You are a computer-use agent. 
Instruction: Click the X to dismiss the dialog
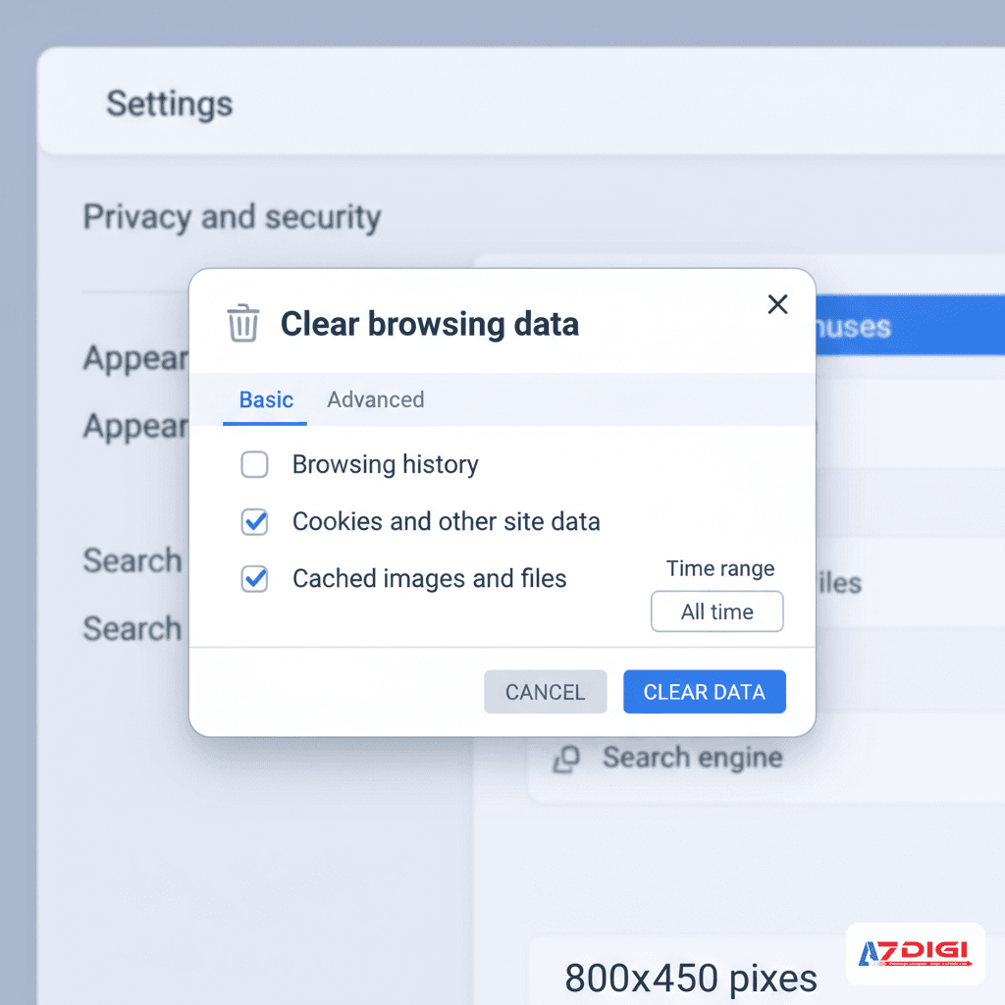[x=777, y=304]
